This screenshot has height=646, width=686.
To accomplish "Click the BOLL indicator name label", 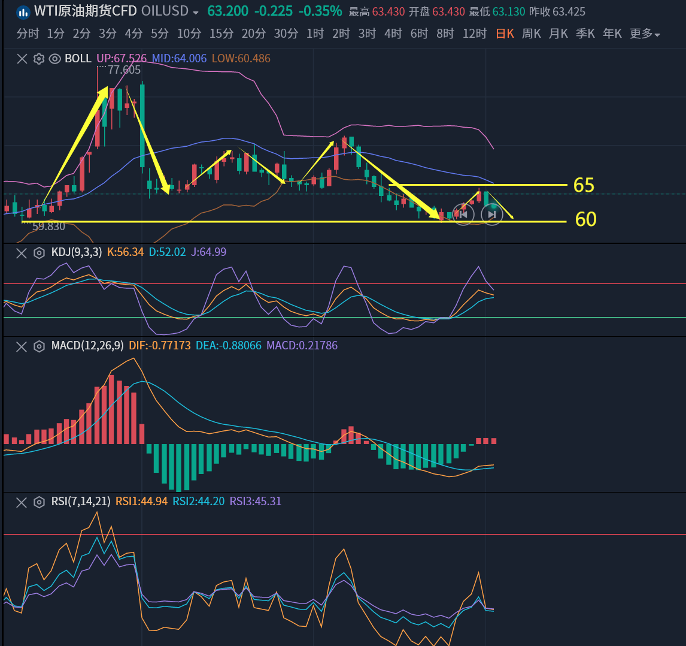I will [x=78, y=59].
